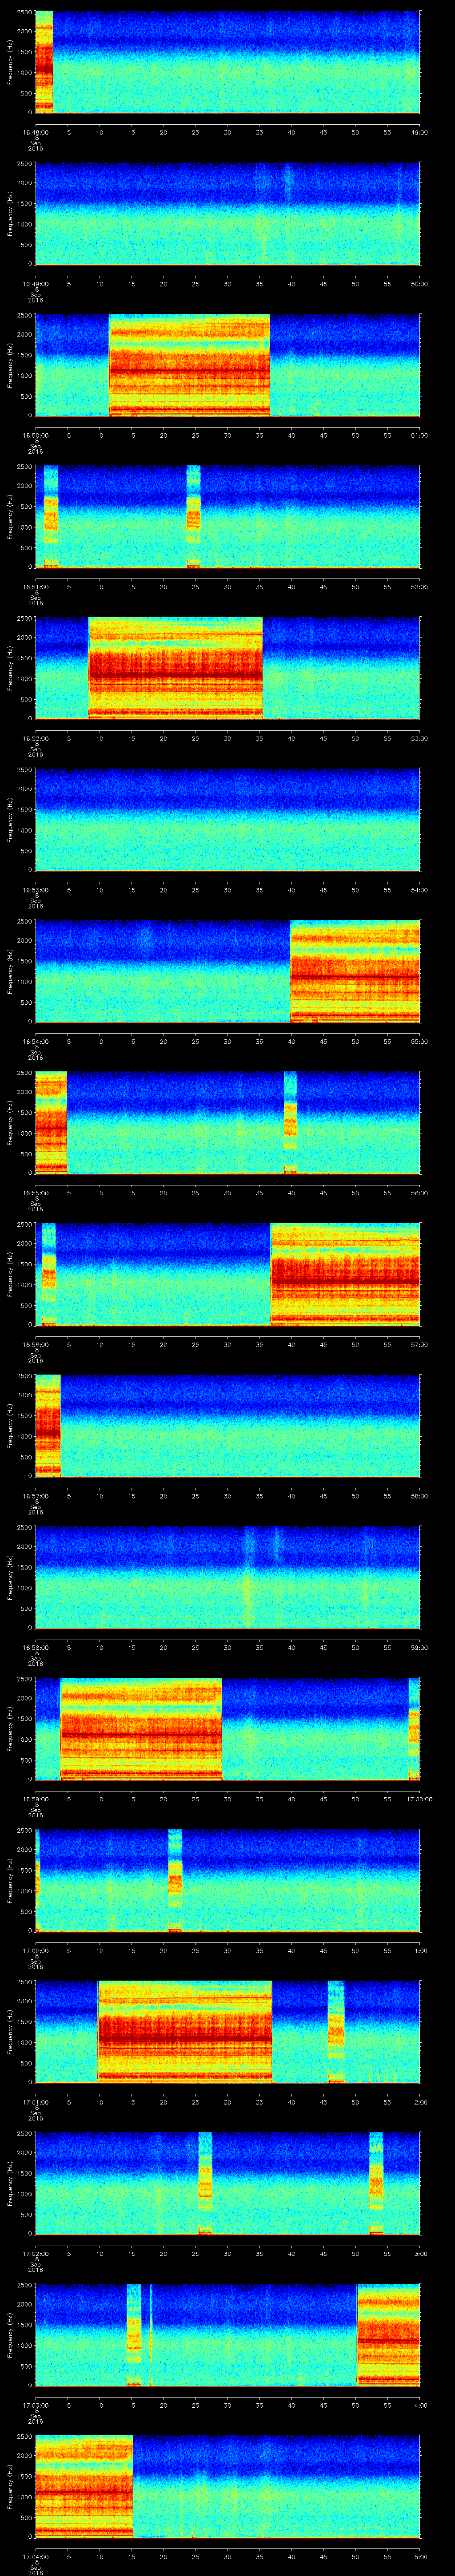Select the red burst ending the 17:03 spectrogram
Screen dimensions: 455x2576
pos(388,2333)
